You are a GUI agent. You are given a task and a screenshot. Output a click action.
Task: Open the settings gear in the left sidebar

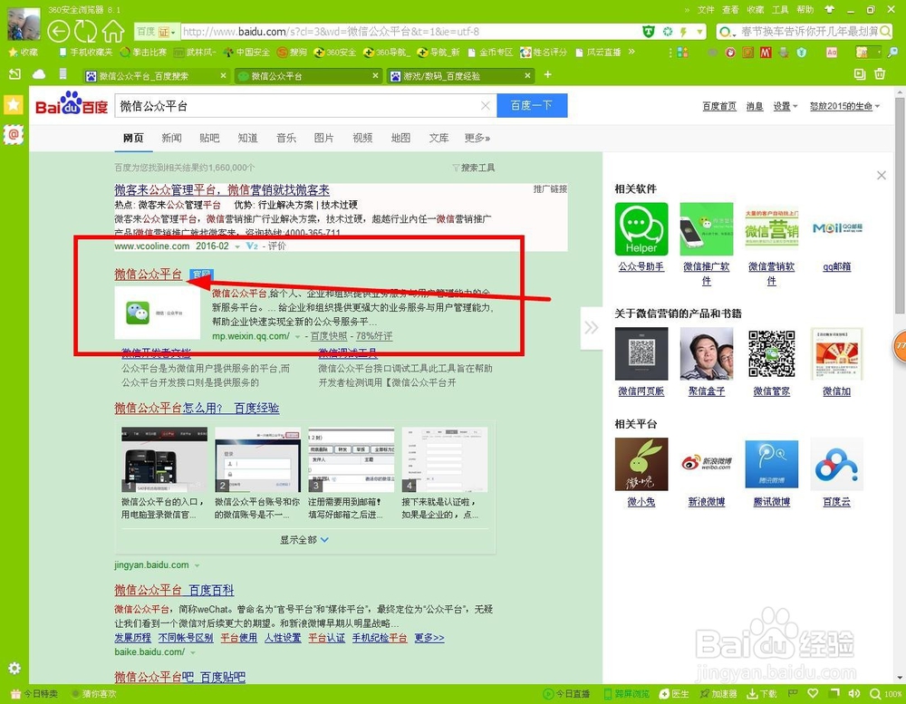pyautogui.click(x=14, y=668)
